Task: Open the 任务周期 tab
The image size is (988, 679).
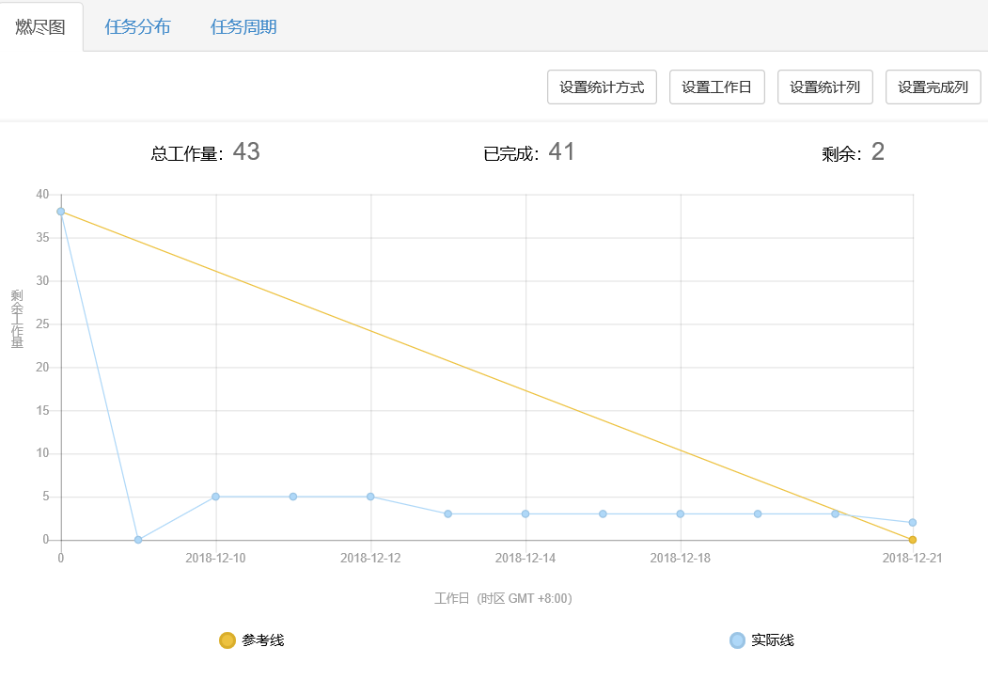Action: coord(243,27)
